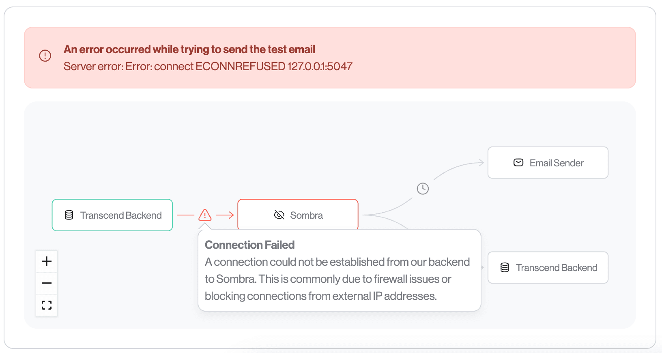Zoom into the diagram with the plus control

(x=46, y=261)
